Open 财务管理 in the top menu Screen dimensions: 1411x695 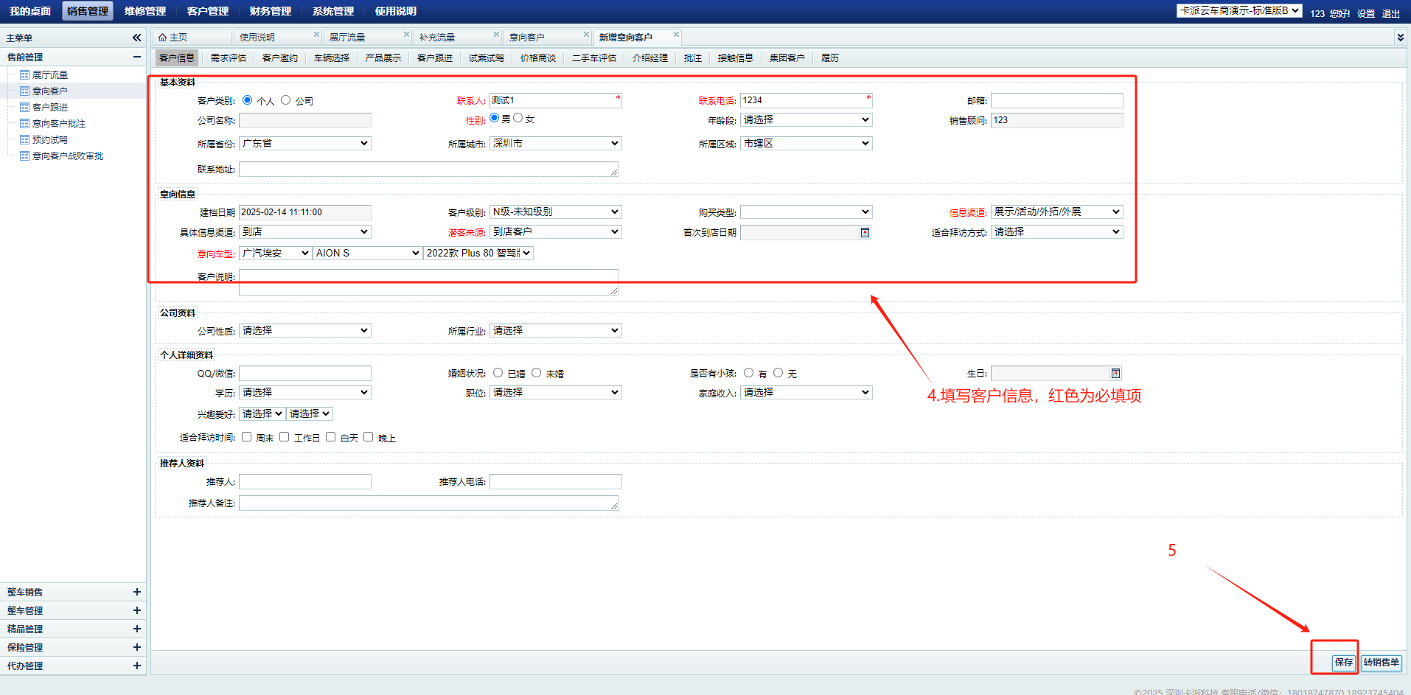click(271, 11)
